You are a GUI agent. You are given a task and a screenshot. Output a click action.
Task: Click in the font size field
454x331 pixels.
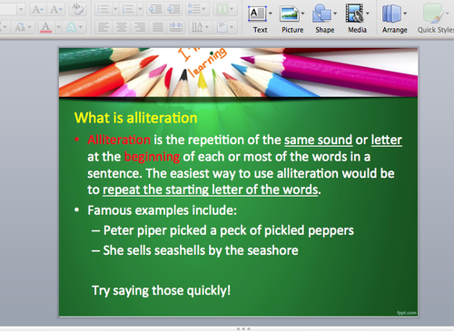pos(8,9)
